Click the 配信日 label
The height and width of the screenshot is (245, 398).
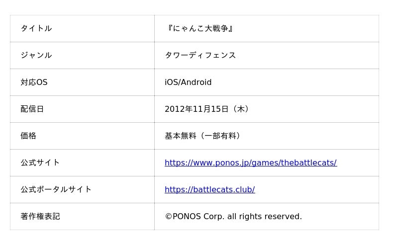32,109
